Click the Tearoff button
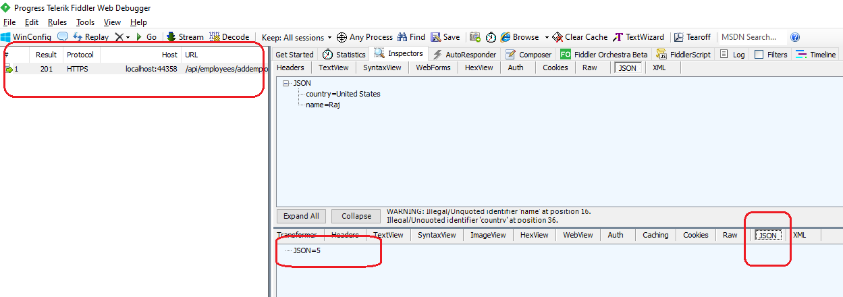Viewport: 843px width, 297px height. [692, 37]
